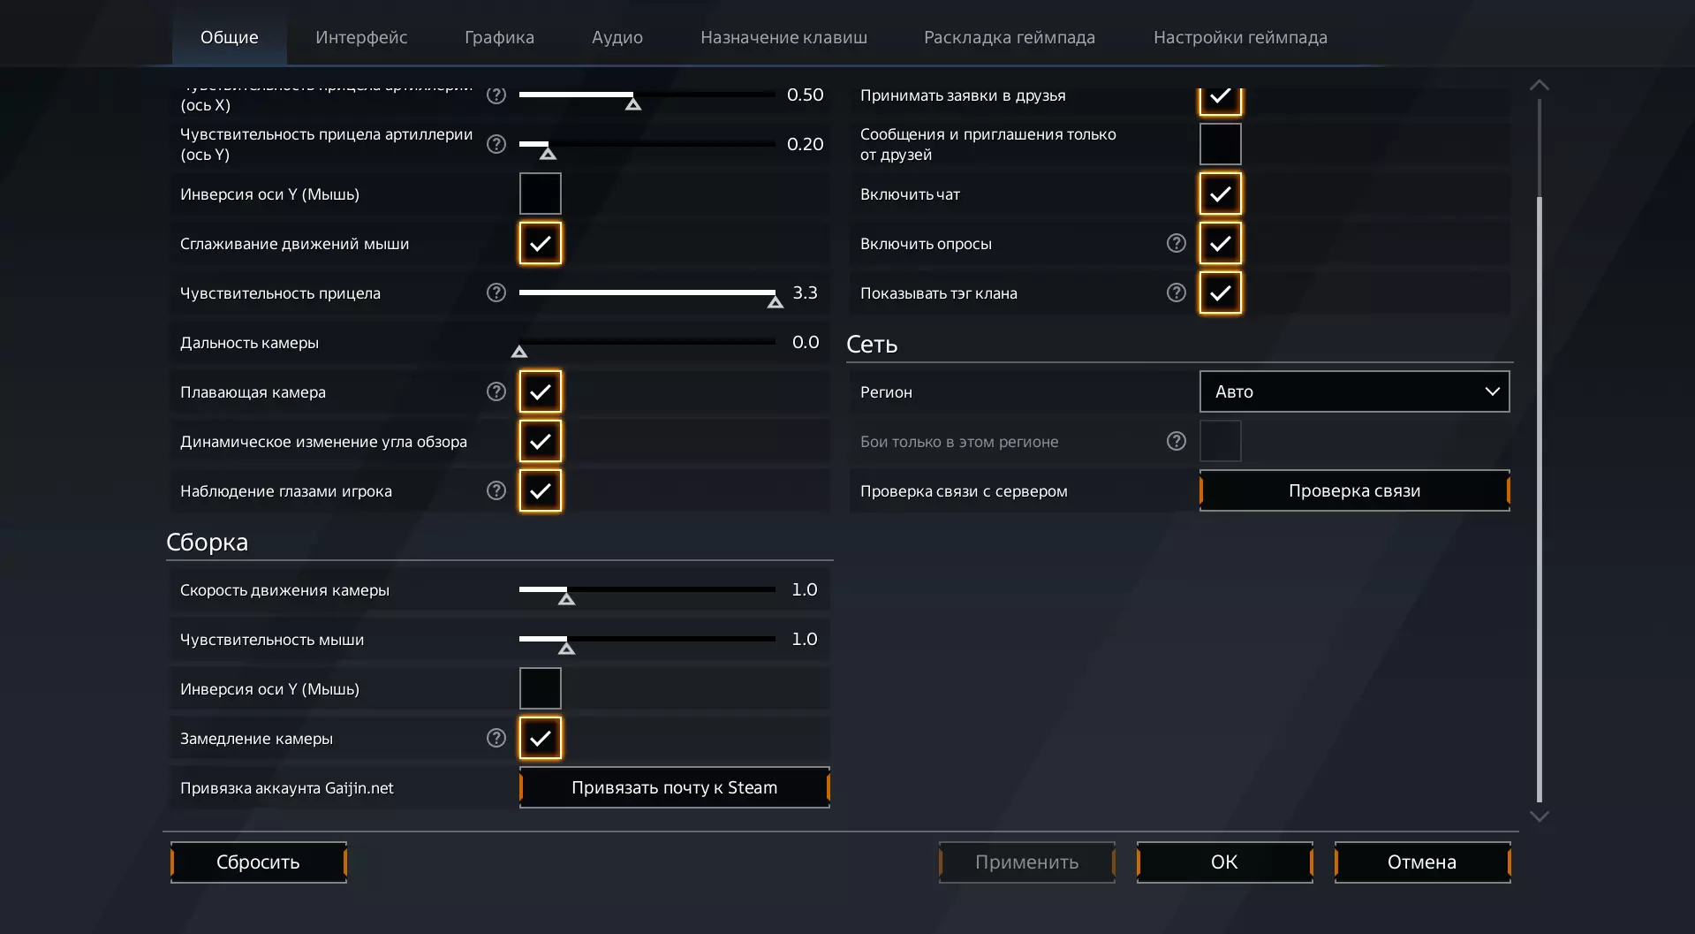Open the Настройки геймпада tab
1695x934 pixels.
[1240, 37]
